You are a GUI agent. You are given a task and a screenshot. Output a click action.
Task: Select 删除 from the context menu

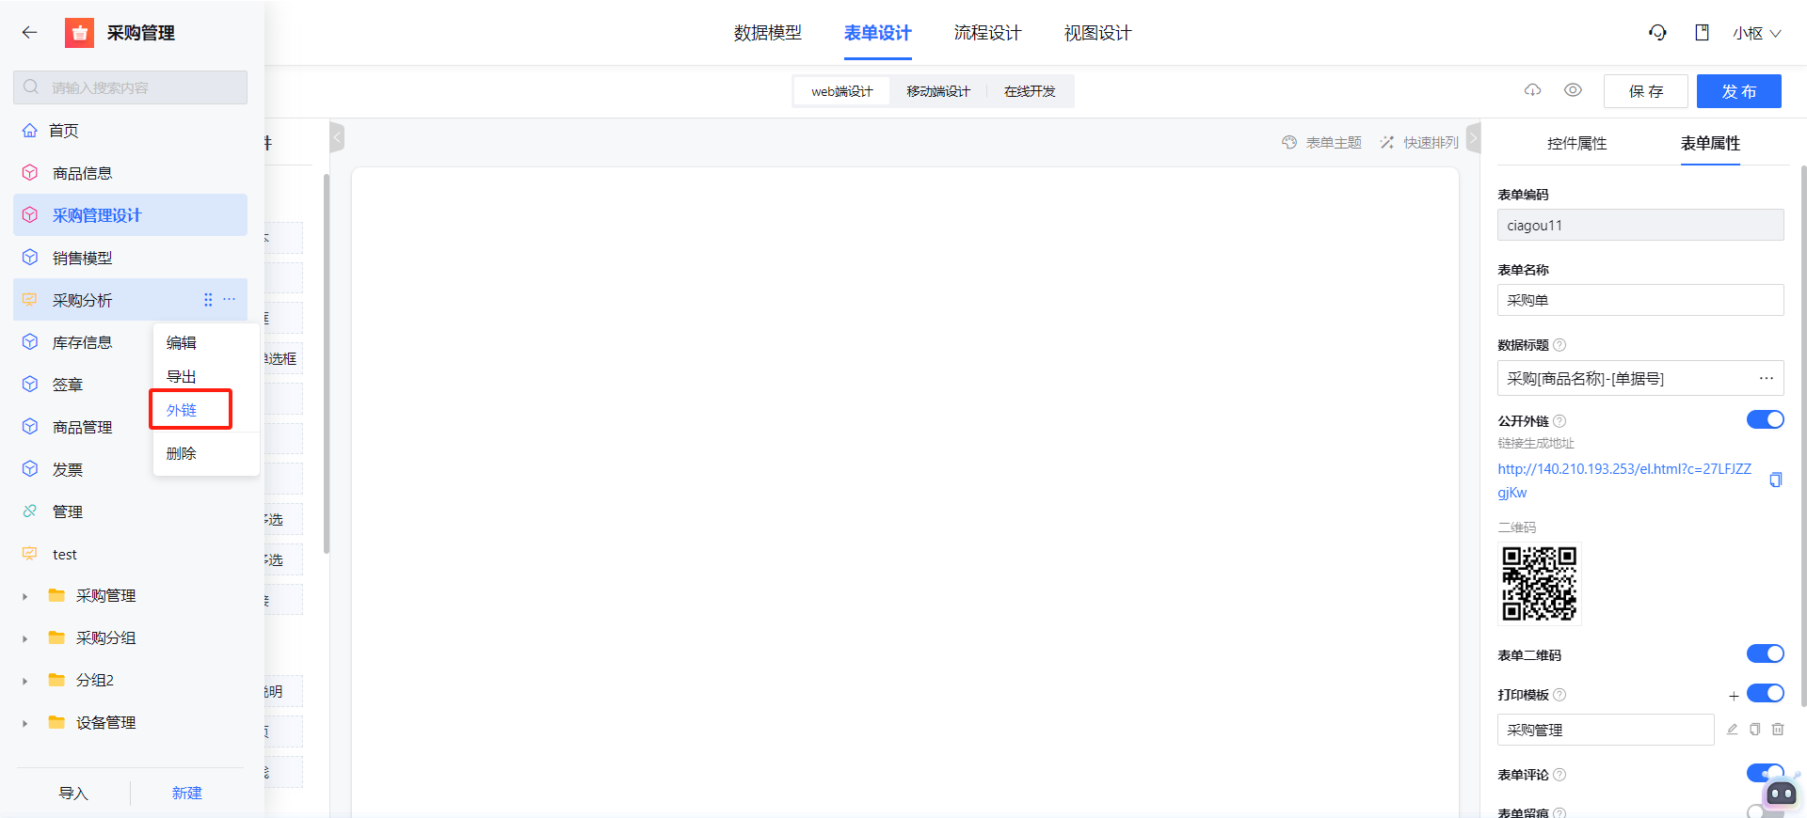tap(182, 453)
